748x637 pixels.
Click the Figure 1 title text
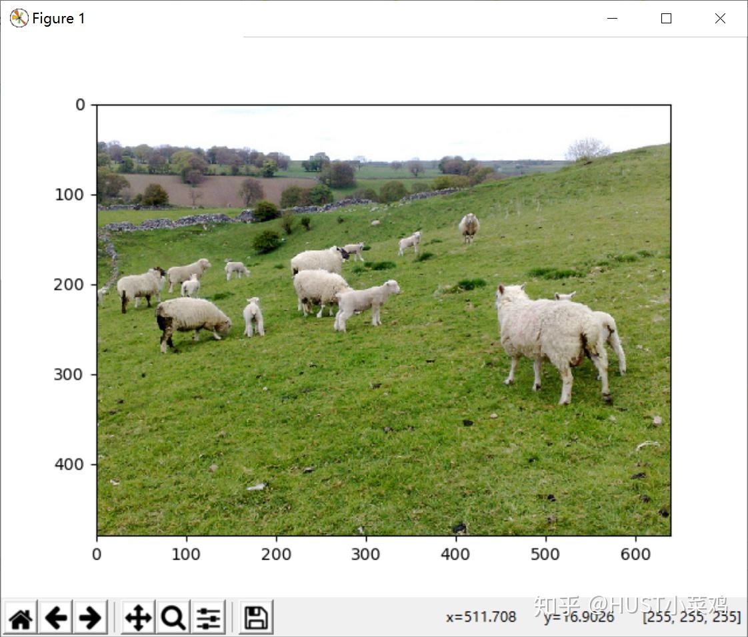57,18
